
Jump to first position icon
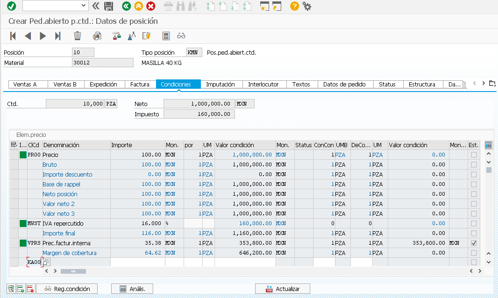click(13, 36)
